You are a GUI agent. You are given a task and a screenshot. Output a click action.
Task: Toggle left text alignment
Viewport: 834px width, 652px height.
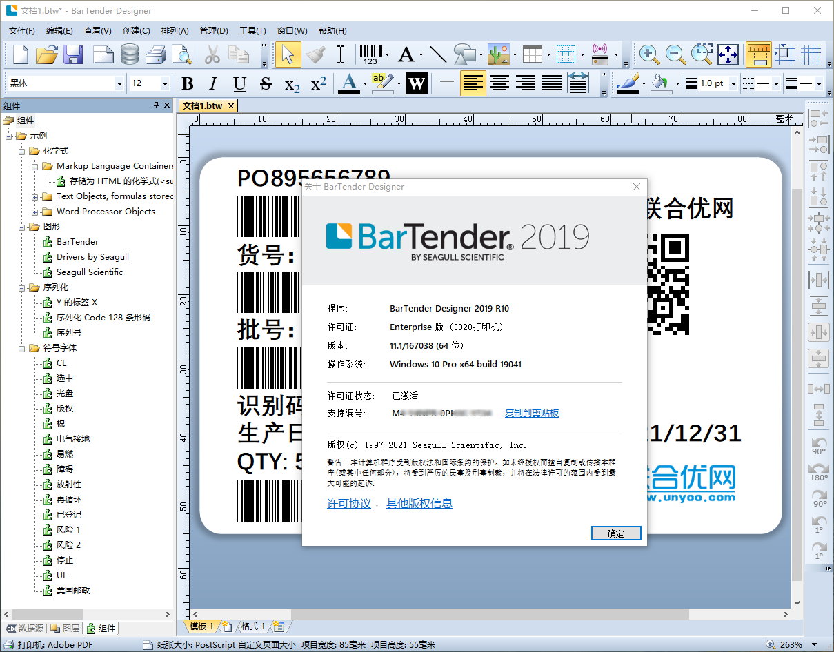[x=473, y=84]
